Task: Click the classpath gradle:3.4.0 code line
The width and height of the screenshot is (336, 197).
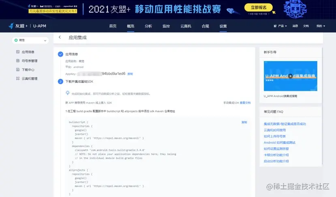Action: 110,150
